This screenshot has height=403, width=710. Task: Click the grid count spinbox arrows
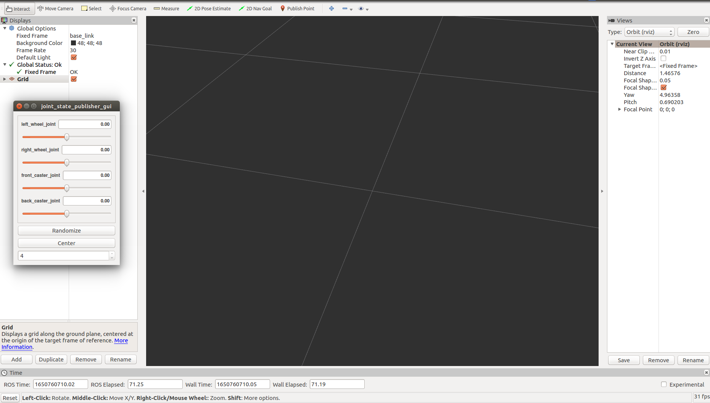pyautogui.click(x=112, y=255)
